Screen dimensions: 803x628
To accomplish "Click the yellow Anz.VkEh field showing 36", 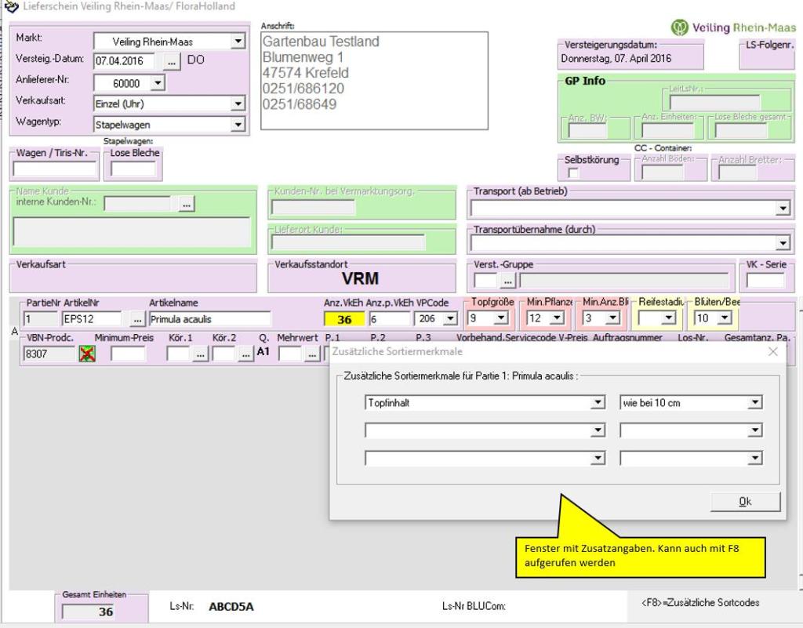I will pyautogui.click(x=344, y=319).
